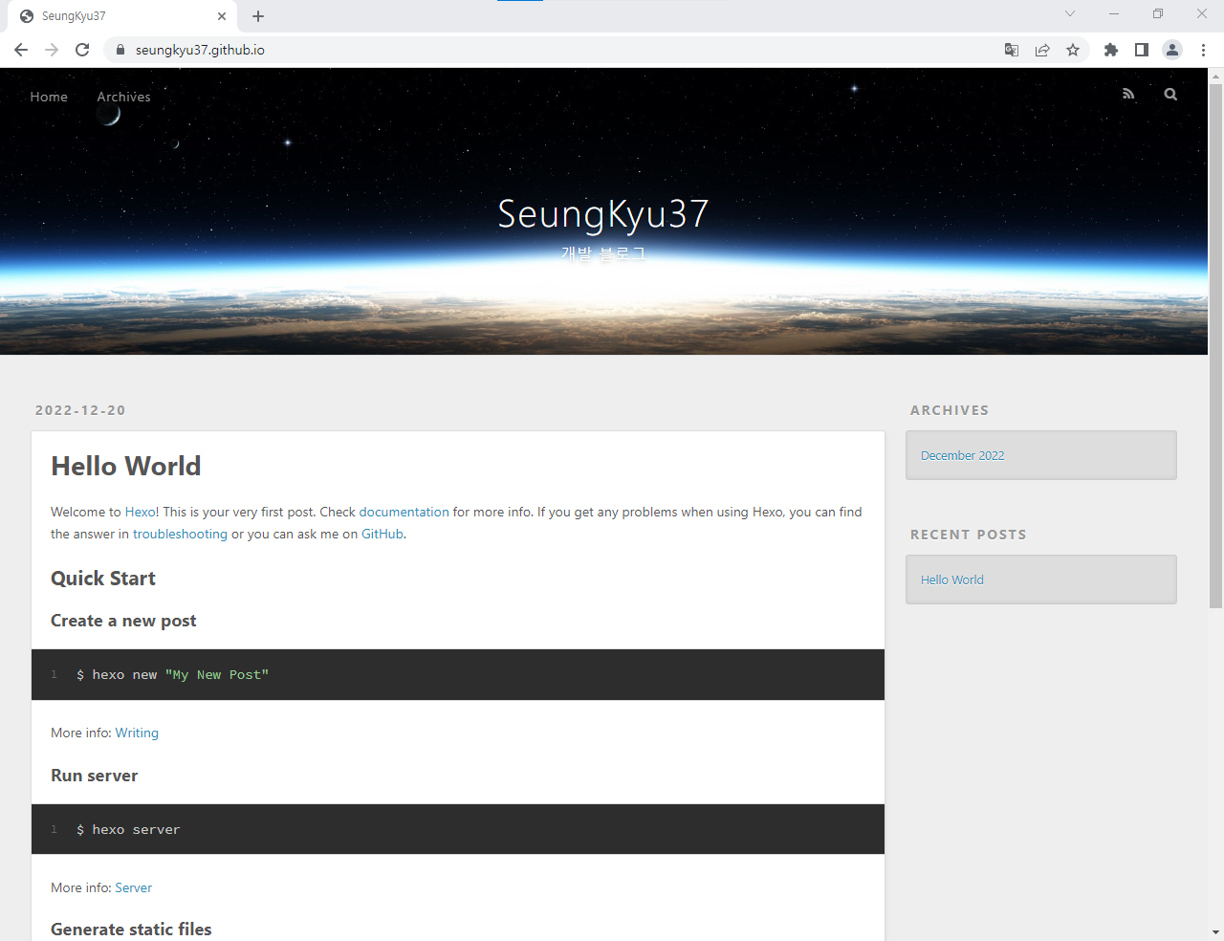
Task: Open the Hello World post title
Action: click(126, 466)
